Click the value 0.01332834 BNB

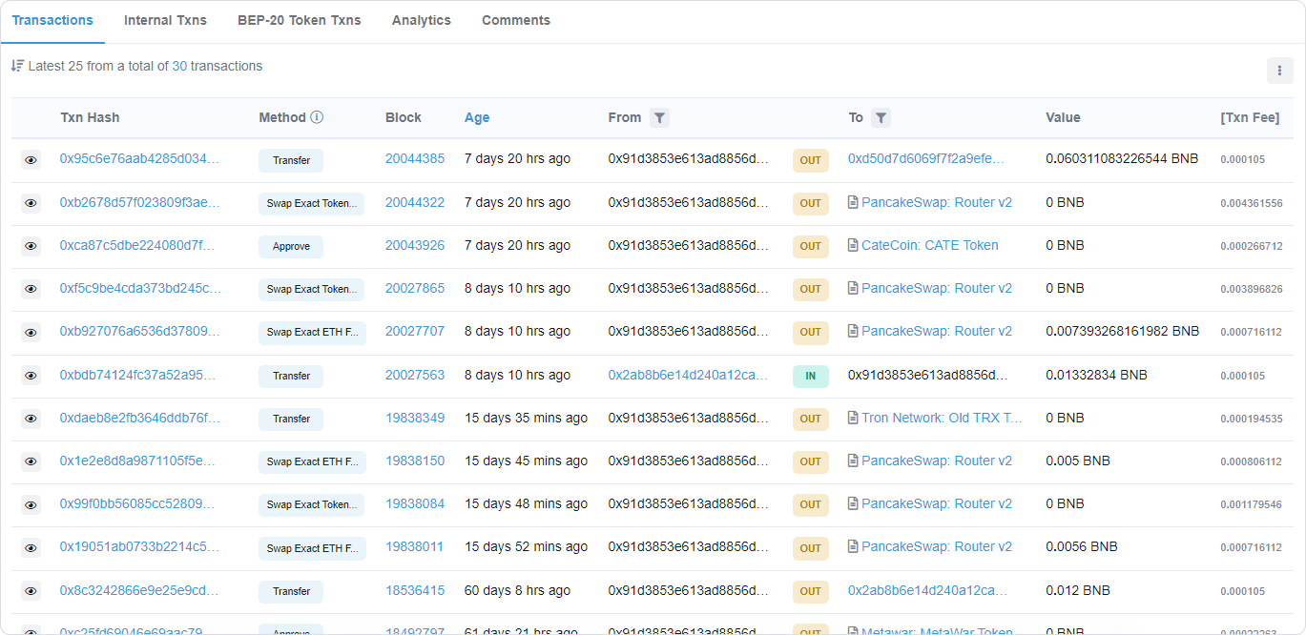(x=1096, y=375)
